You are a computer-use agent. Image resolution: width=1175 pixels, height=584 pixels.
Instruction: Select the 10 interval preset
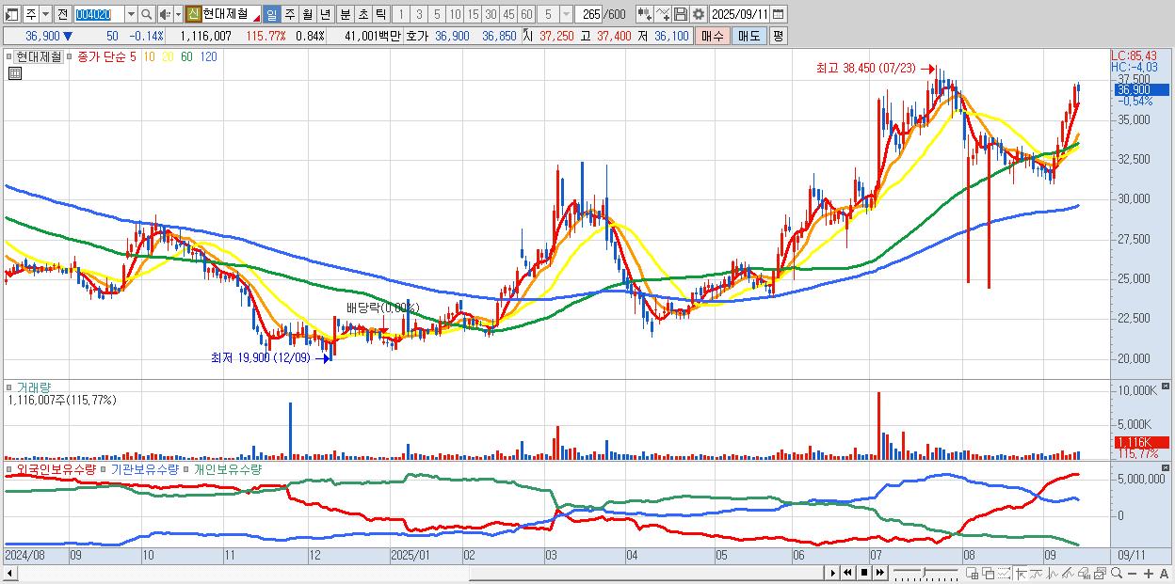pos(454,14)
